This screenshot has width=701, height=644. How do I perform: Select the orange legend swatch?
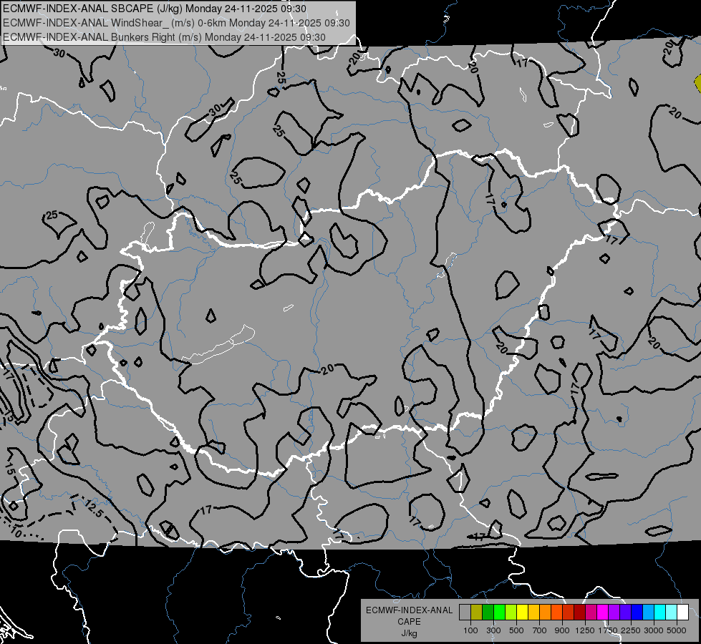pos(546,612)
